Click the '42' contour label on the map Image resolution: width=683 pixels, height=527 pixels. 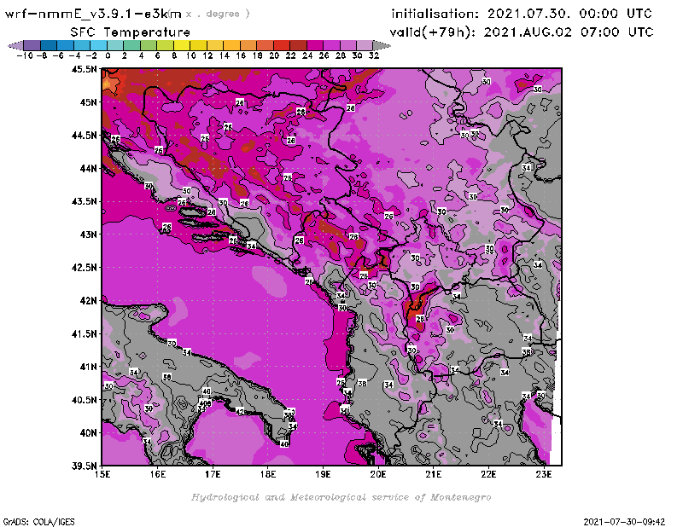[240, 412]
